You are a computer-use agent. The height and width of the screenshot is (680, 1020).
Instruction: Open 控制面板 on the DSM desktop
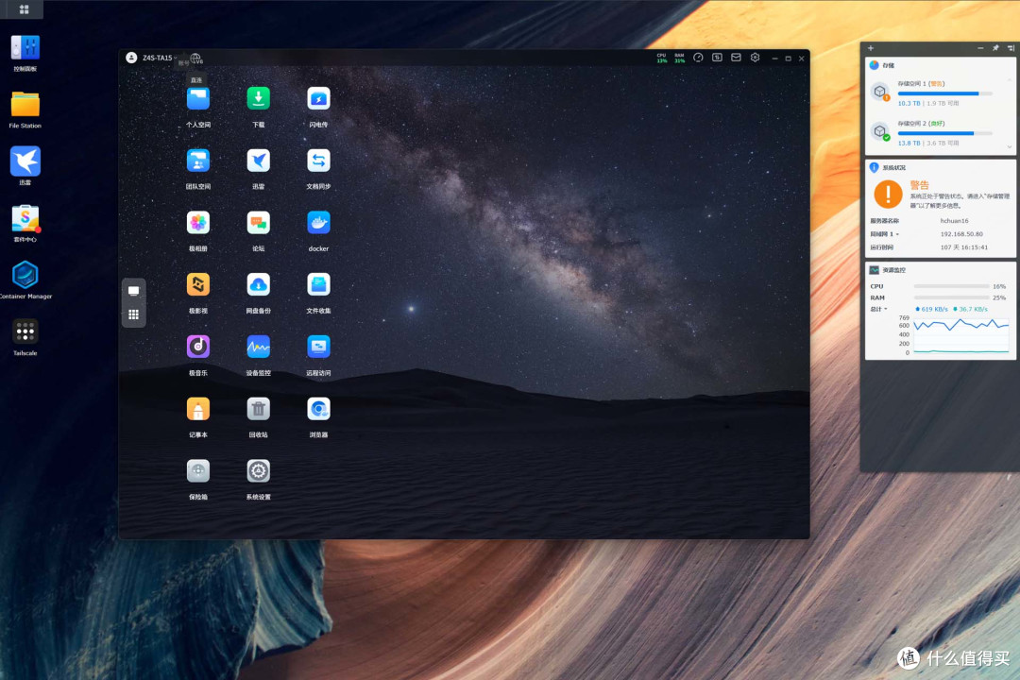point(25,48)
